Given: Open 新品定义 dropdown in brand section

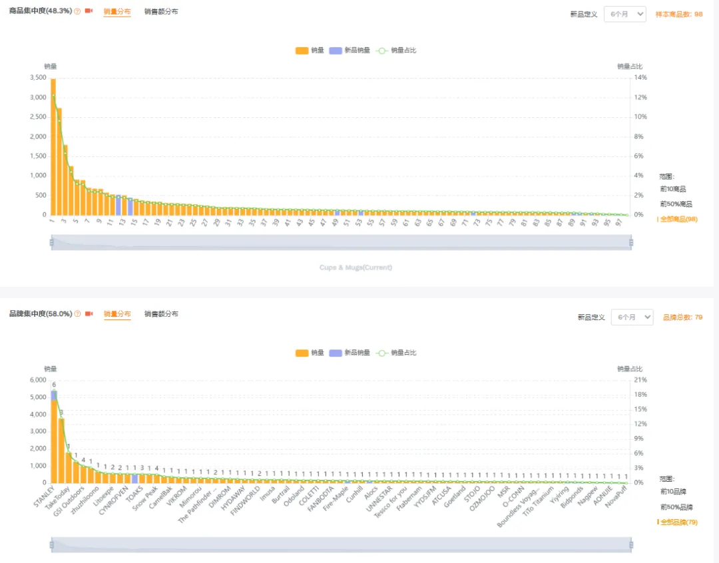Looking at the screenshot, I should pos(632,317).
